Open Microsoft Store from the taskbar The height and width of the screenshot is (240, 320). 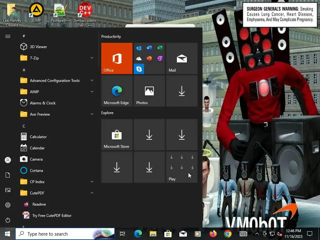(168, 234)
